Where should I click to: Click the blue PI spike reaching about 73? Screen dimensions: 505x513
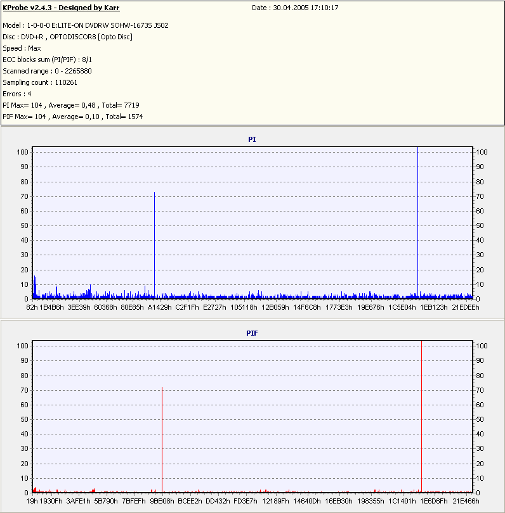click(x=154, y=245)
